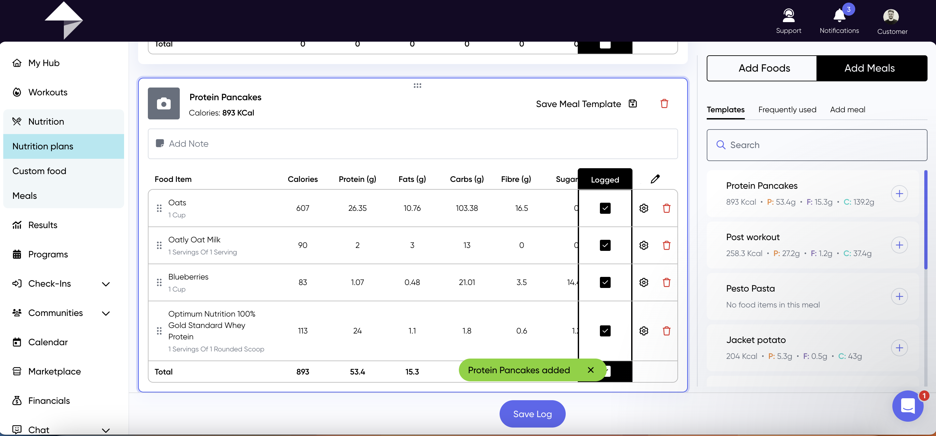Viewport: 936px width, 436px height.
Task: Toggle Logged checkbox for Blueberries
Action: tap(605, 282)
